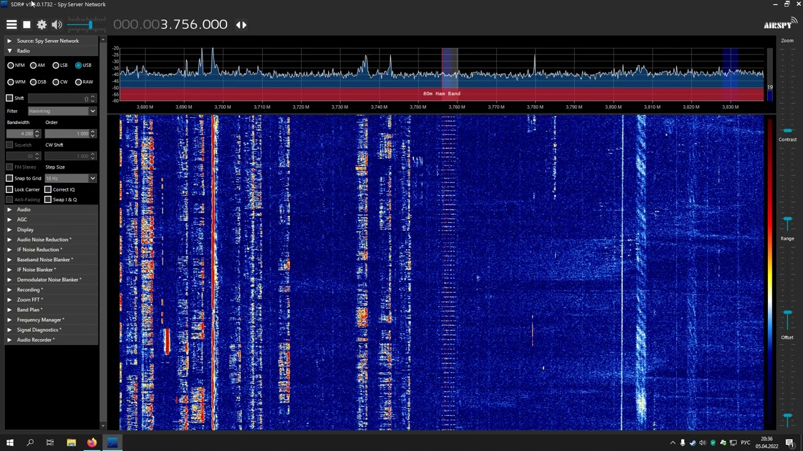Open the AIRSPY logo link

click(x=780, y=24)
